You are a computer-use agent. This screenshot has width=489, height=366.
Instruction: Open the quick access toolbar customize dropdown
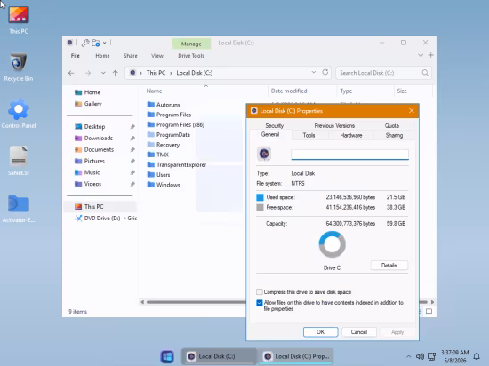pyautogui.click(x=105, y=43)
